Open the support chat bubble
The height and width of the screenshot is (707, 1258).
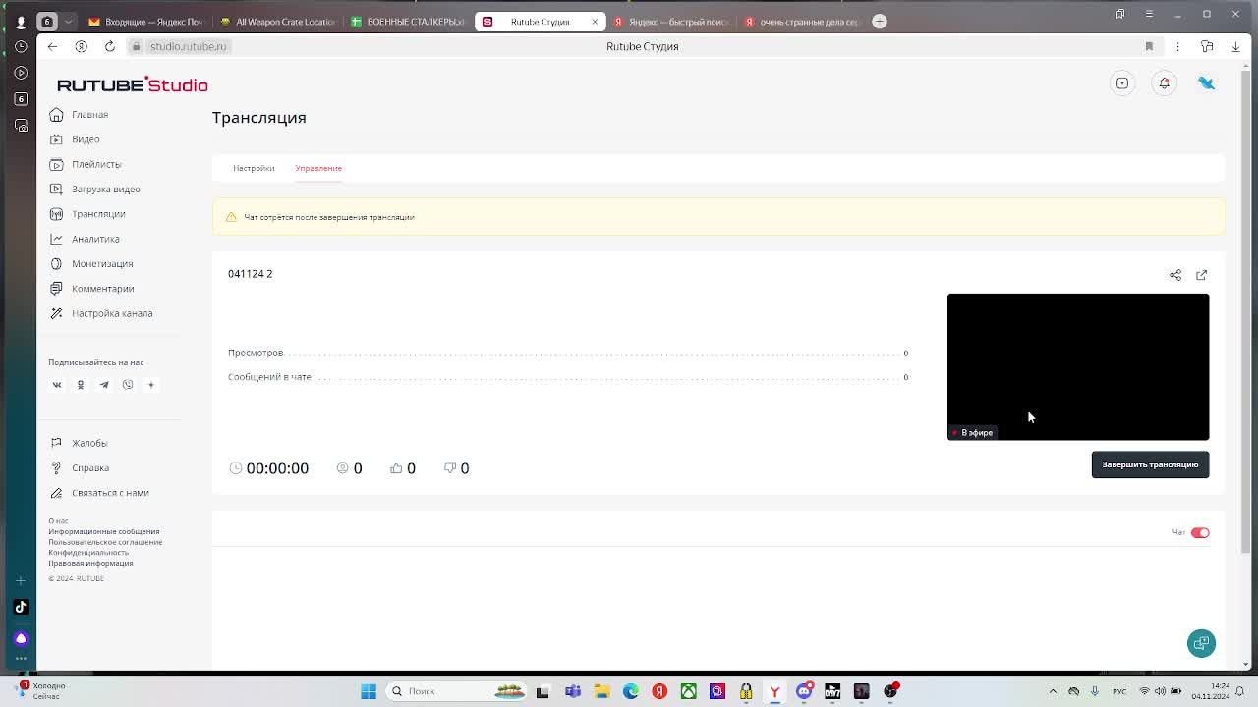point(1201,643)
